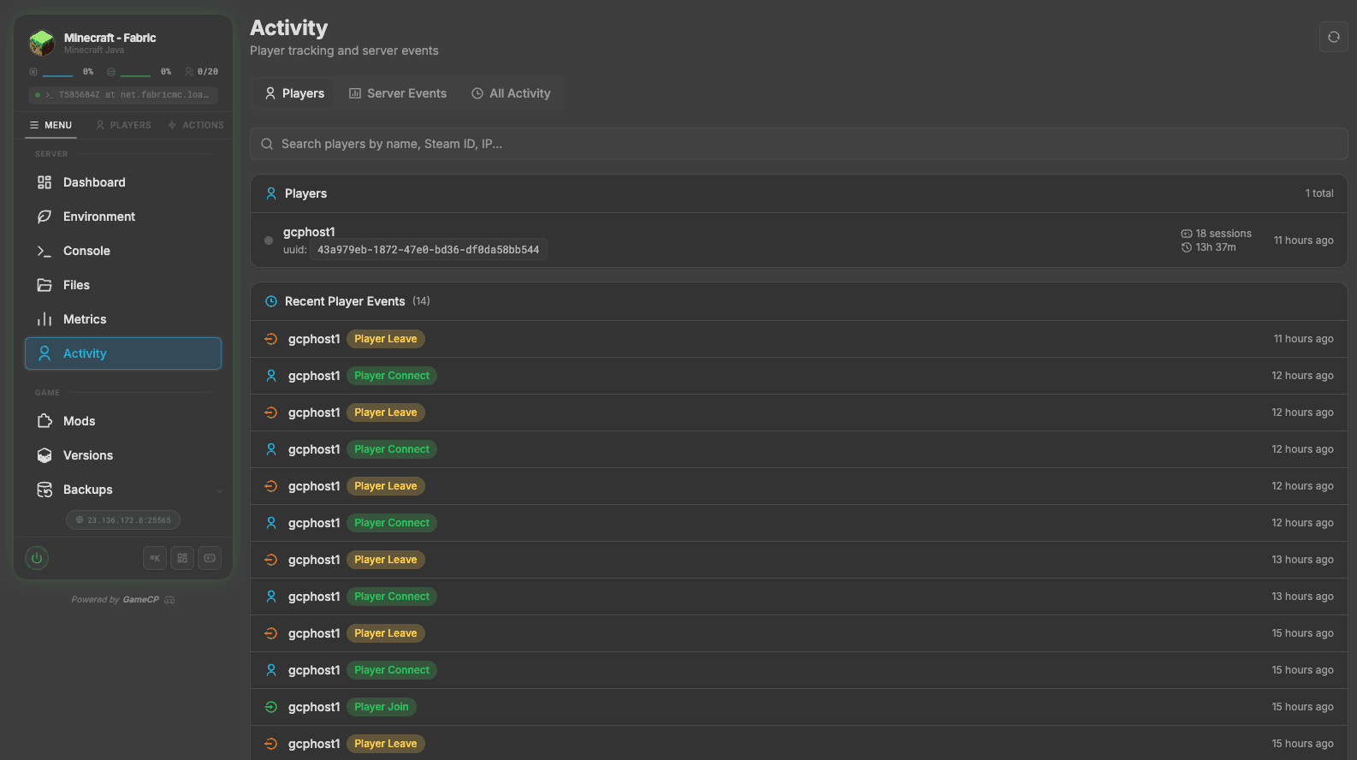Open the Metrics page
This screenshot has height=760, width=1357.
(x=123, y=319)
